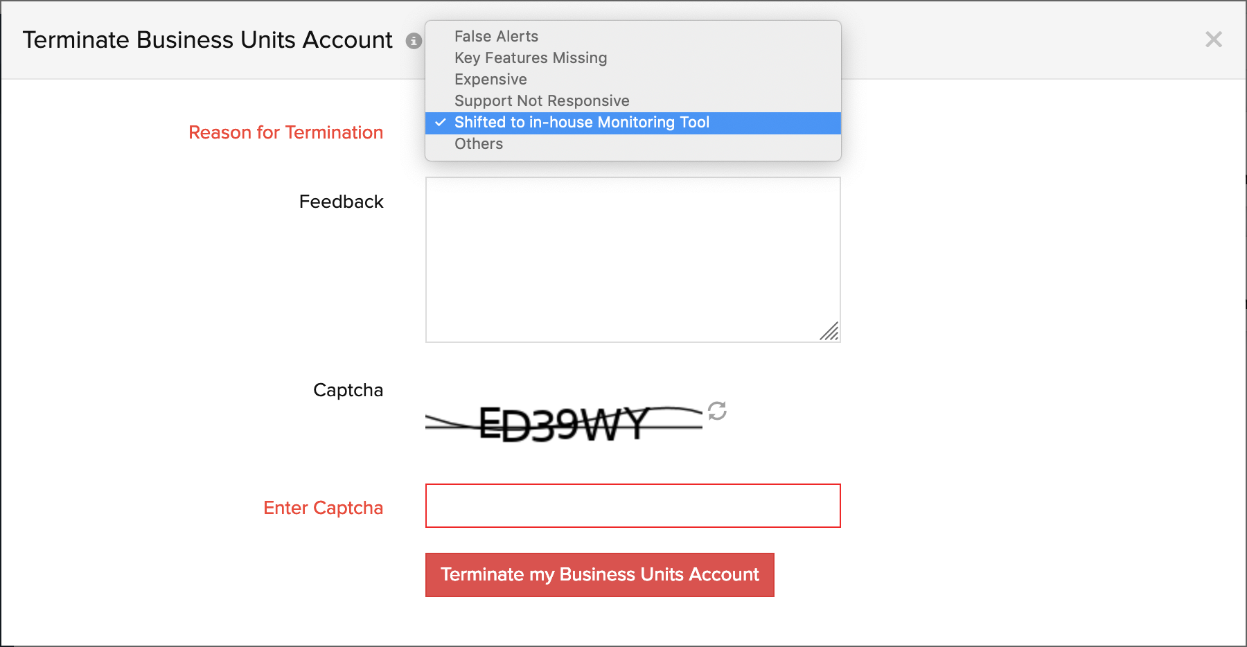Select Support Not Responsive reason

[x=542, y=101]
